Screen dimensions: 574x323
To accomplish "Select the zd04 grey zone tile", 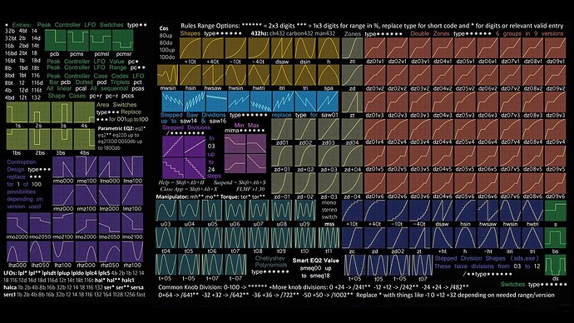I will click(352, 129).
